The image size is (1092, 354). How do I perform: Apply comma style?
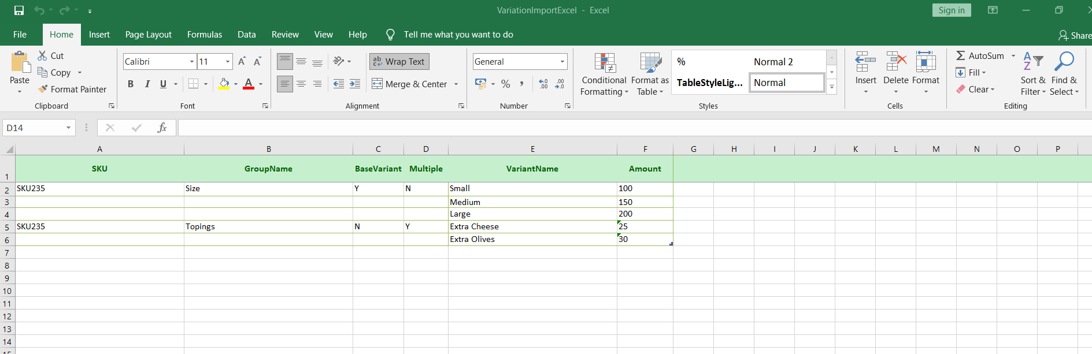pos(522,84)
